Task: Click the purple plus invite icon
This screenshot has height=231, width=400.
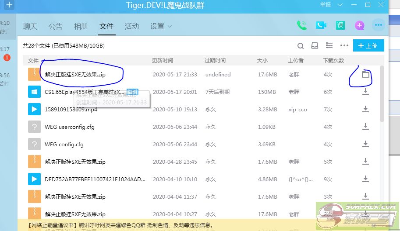Action: pyautogui.click(x=360, y=25)
